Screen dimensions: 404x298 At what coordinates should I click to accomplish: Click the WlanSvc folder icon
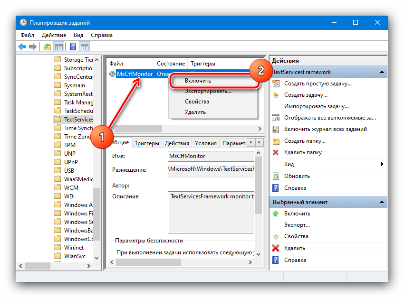click(58, 256)
